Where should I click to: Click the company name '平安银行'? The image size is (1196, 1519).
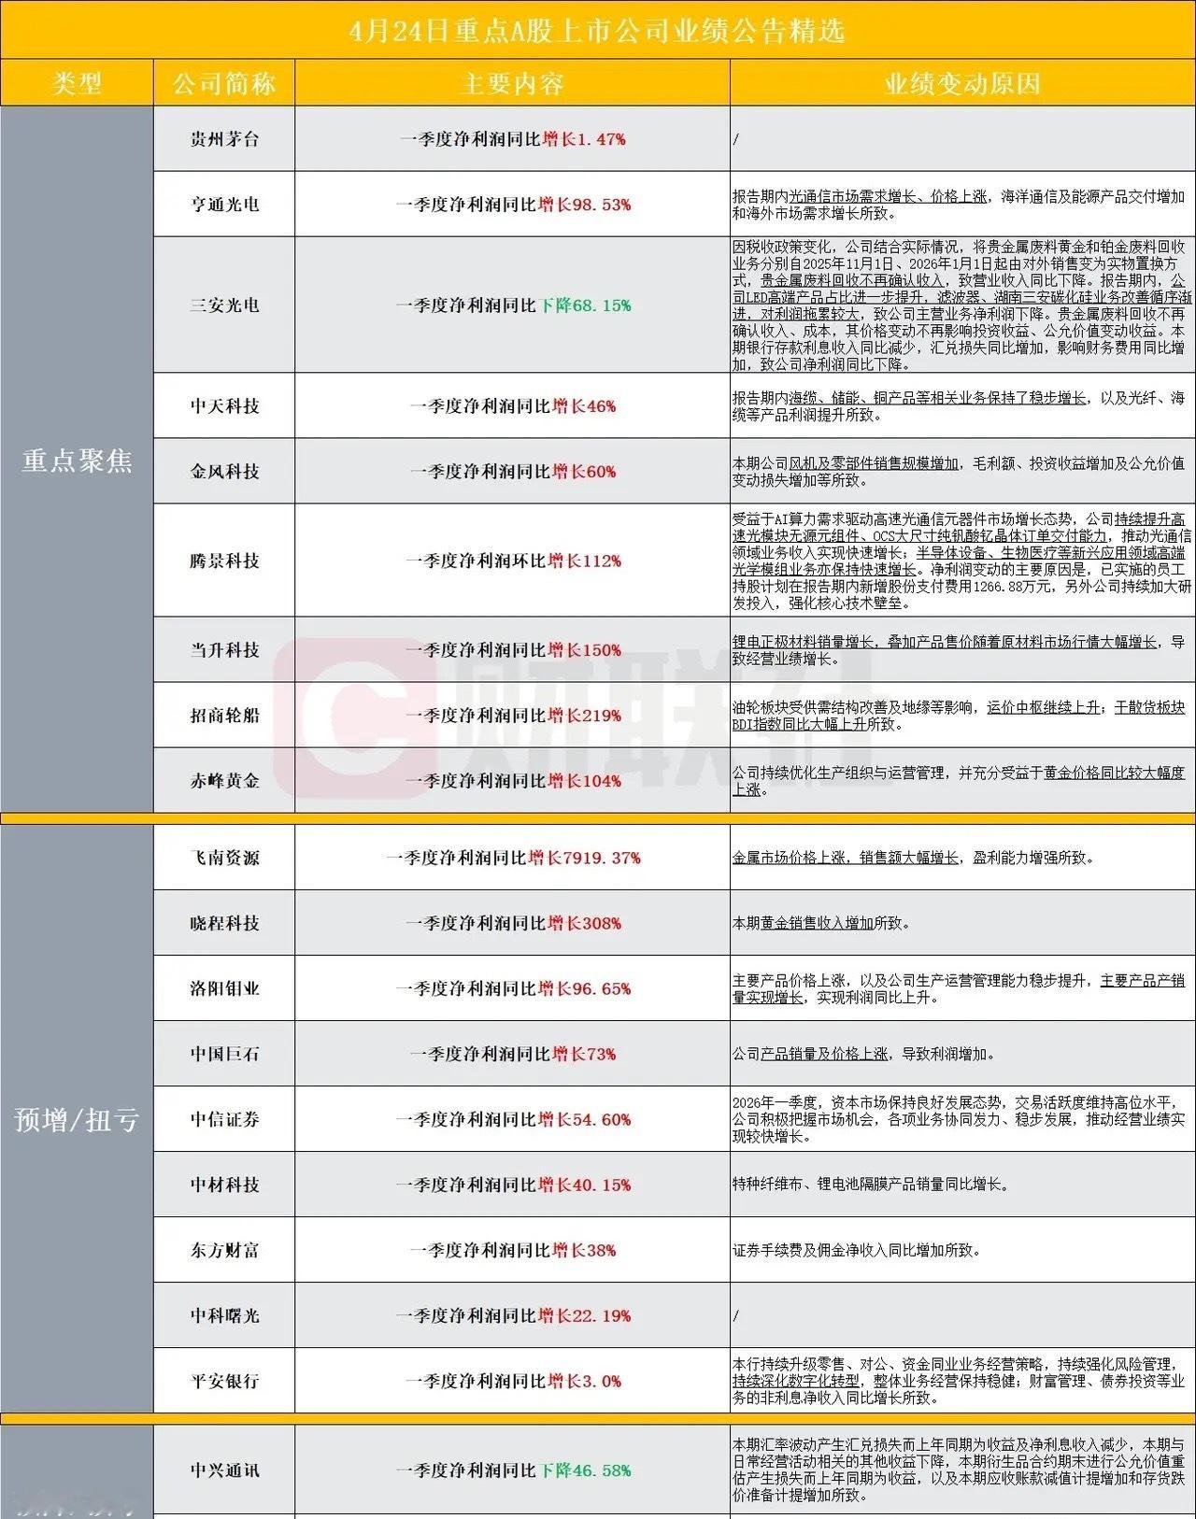click(x=224, y=1381)
